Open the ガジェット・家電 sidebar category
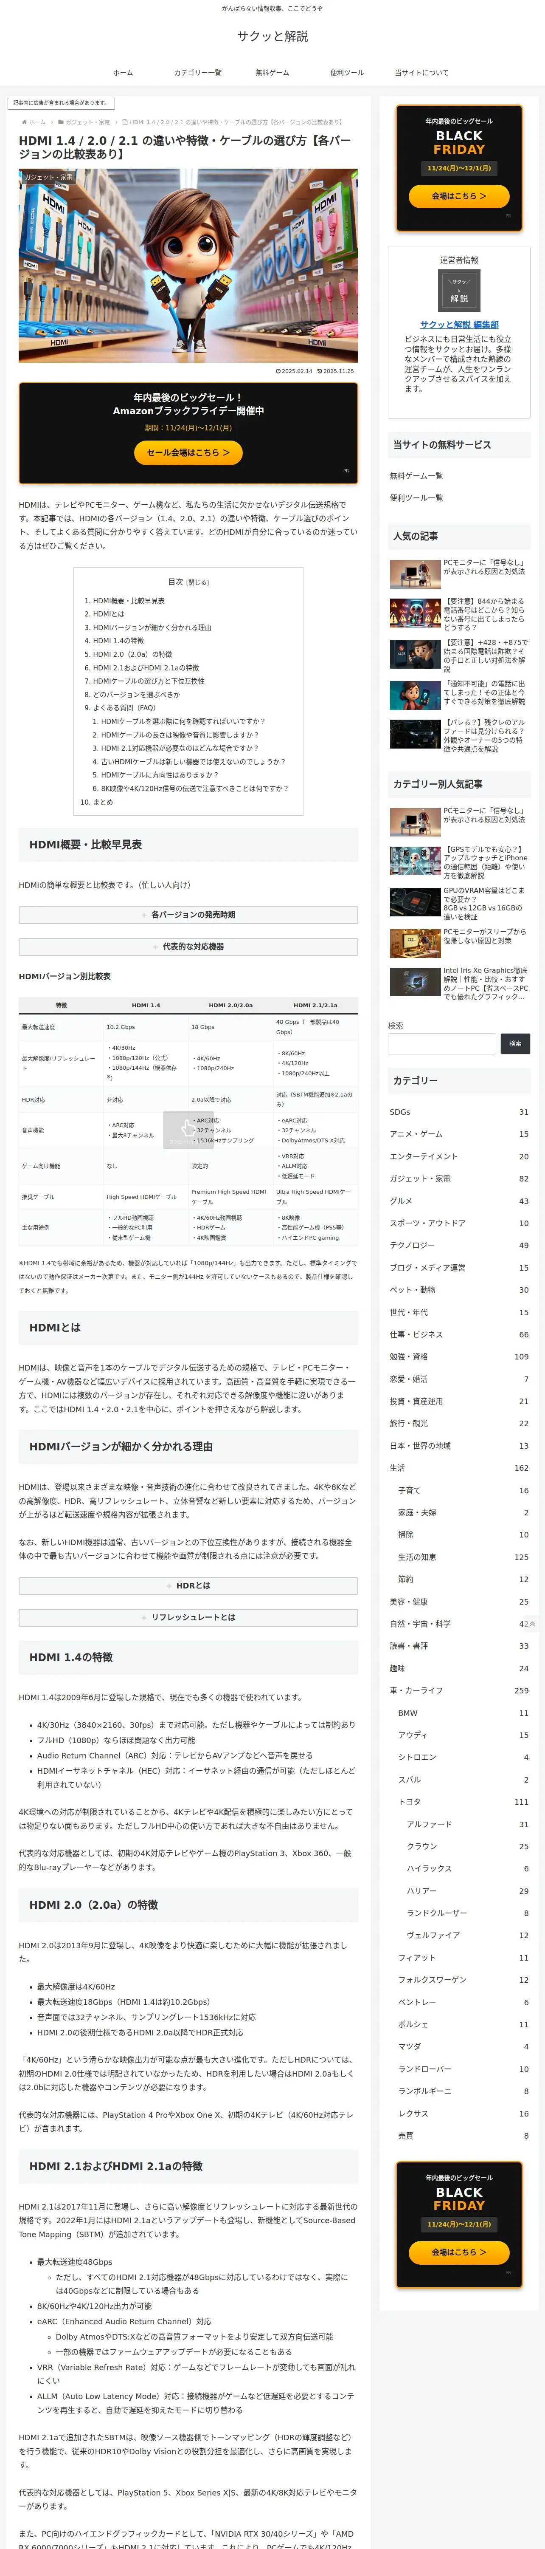The height and width of the screenshot is (2549, 545). (459, 1178)
